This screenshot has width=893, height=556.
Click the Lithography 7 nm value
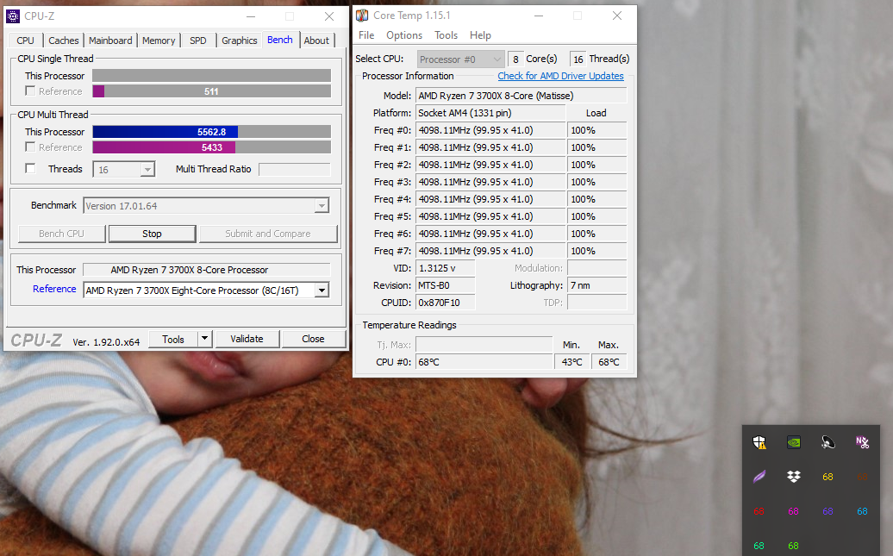coord(596,285)
